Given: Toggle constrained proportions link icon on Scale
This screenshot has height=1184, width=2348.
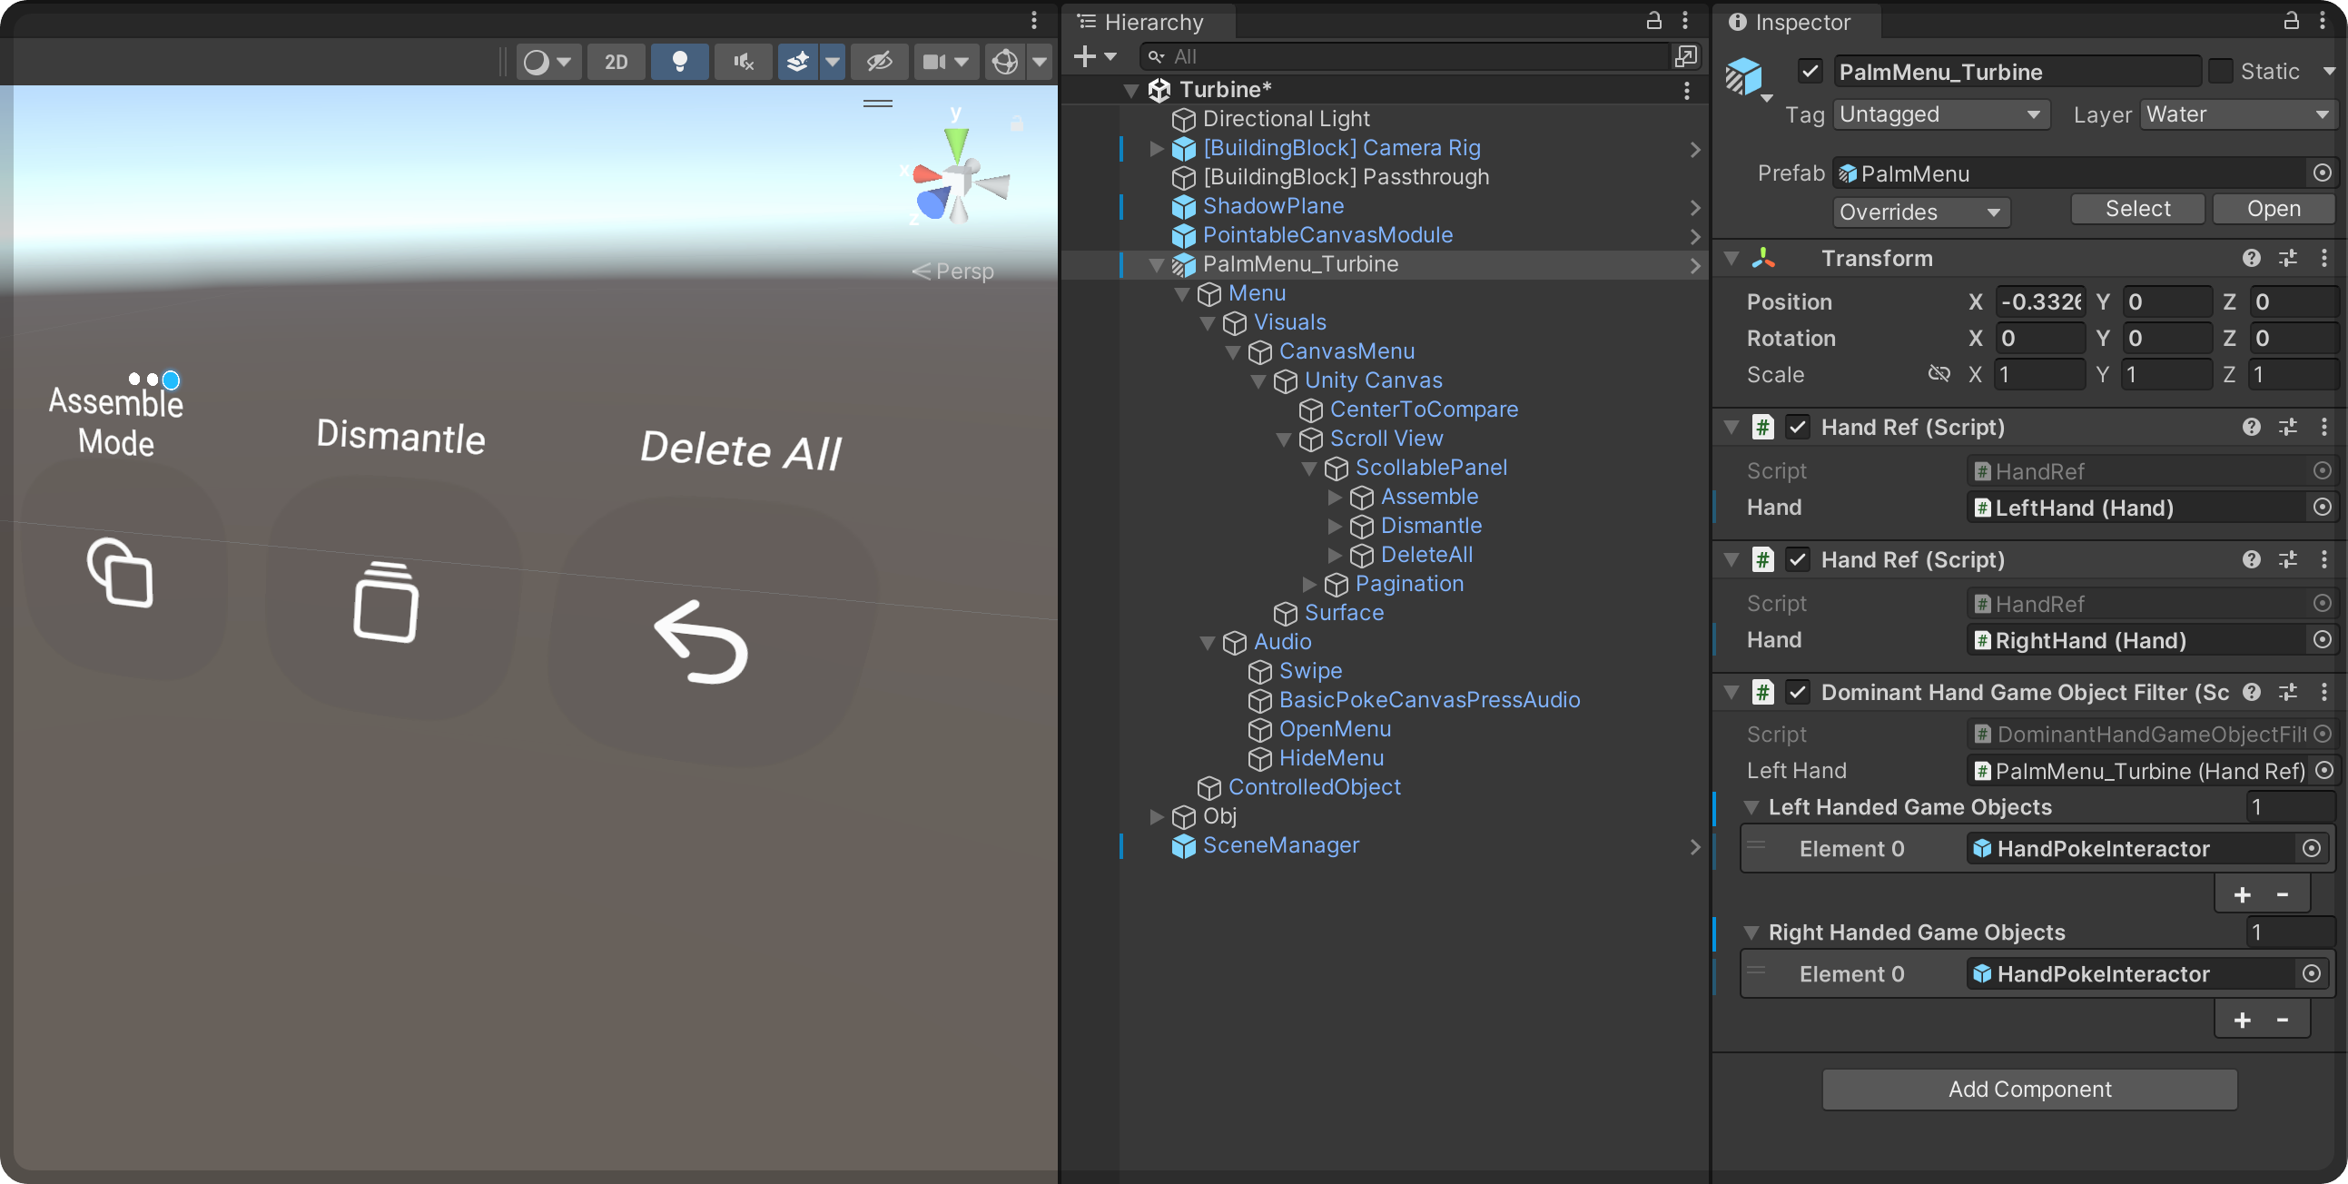Looking at the screenshot, I should coord(1939,374).
